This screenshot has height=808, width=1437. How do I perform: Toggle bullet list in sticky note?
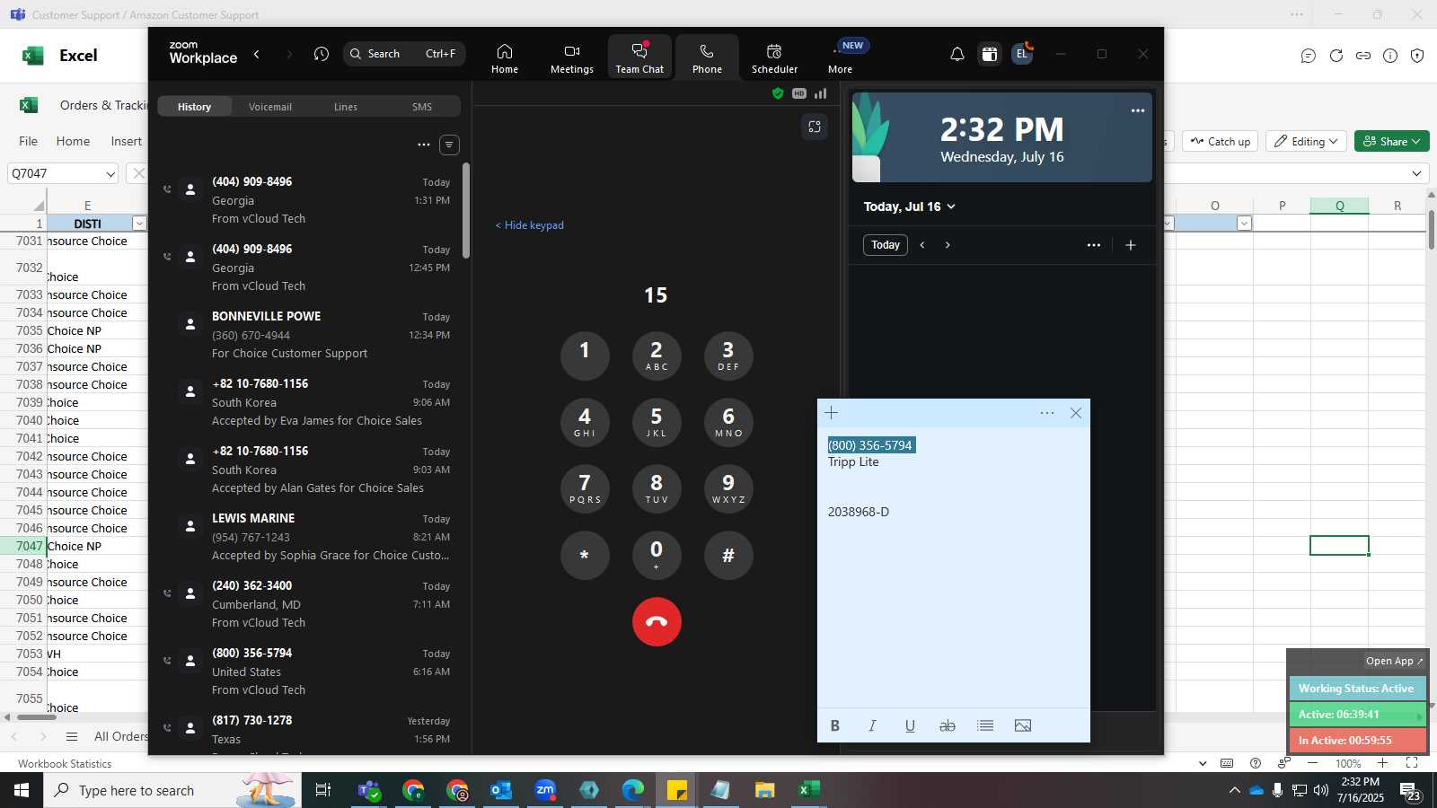pos(985,725)
